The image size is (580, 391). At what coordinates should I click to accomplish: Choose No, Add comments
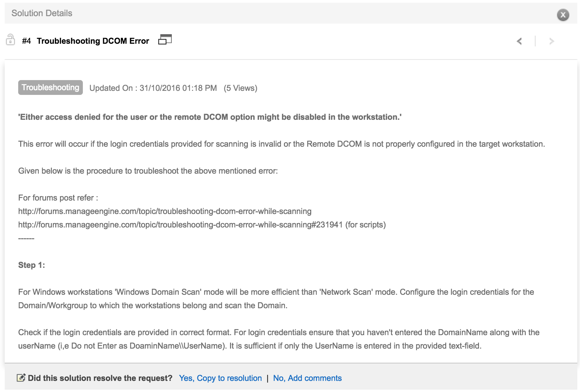point(307,378)
